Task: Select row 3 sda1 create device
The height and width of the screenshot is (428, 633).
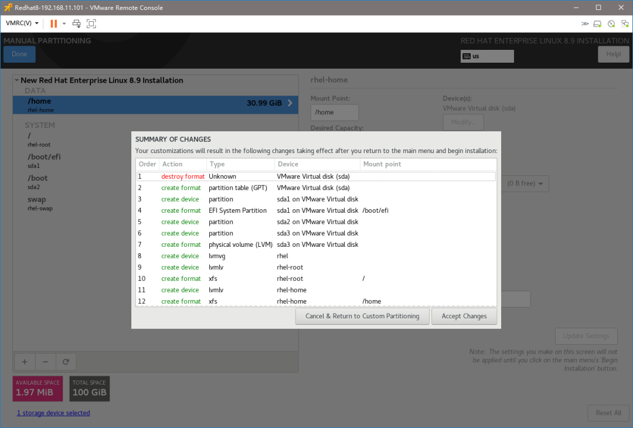Action: pos(316,199)
